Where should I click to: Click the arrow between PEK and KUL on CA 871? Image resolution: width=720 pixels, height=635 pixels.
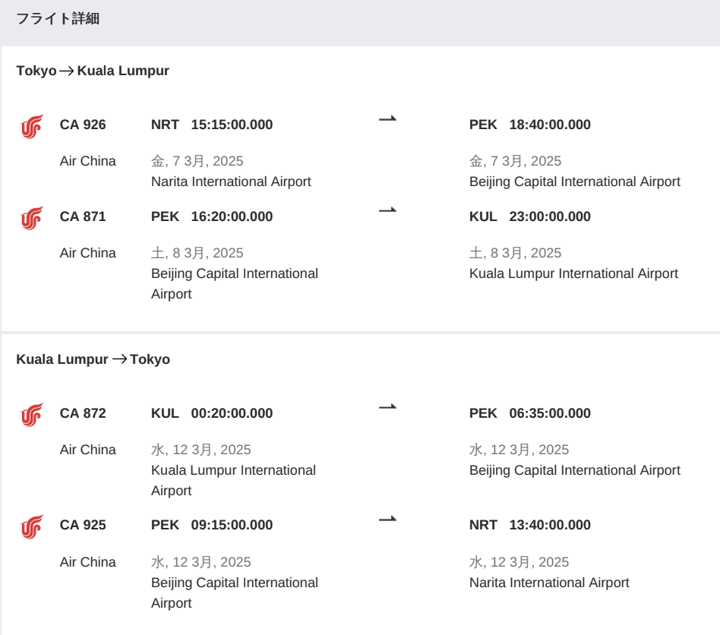pos(387,210)
